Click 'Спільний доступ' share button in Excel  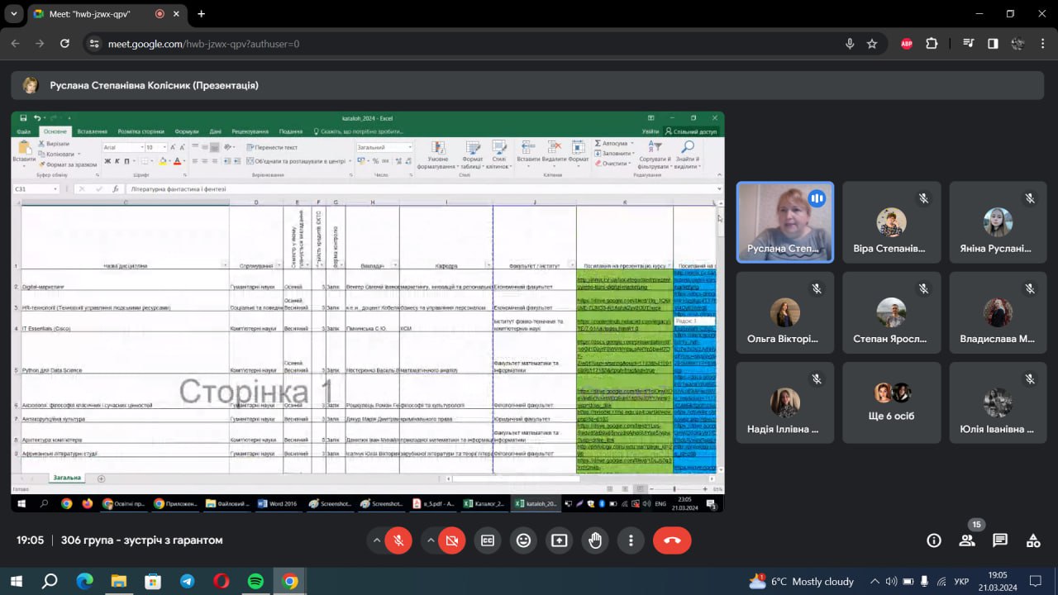click(692, 131)
